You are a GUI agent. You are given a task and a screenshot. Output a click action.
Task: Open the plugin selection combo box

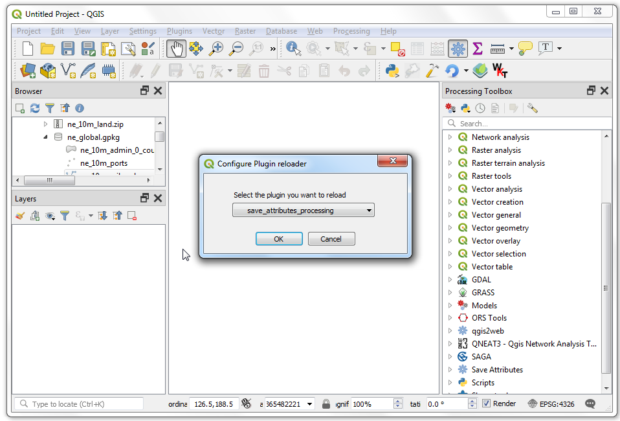coord(304,210)
